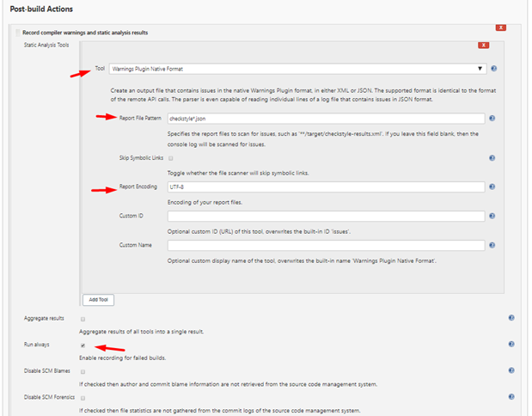
Task: Click the 'Enable recording for failed builds.' text
Action: coord(123,358)
